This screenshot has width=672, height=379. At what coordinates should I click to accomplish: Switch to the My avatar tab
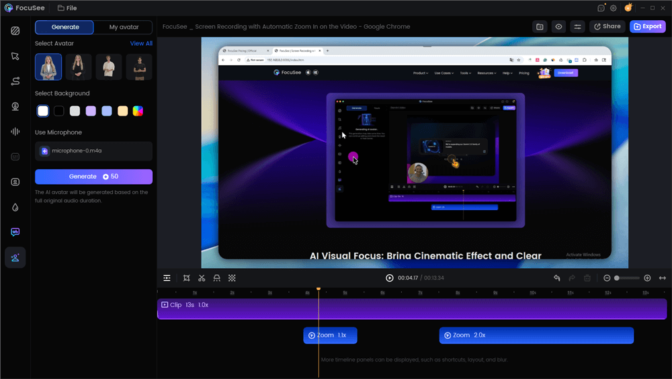[124, 27]
